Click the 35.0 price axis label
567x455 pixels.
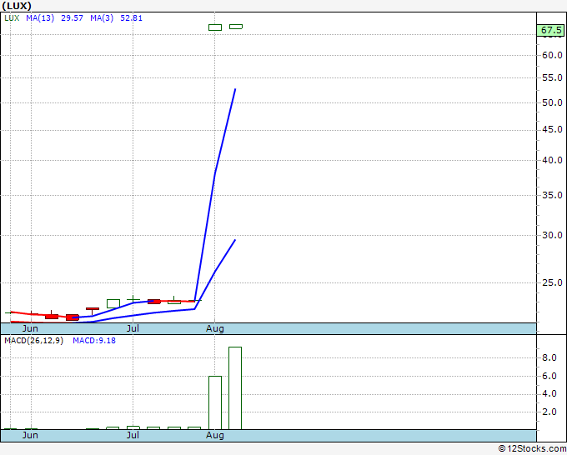552,195
